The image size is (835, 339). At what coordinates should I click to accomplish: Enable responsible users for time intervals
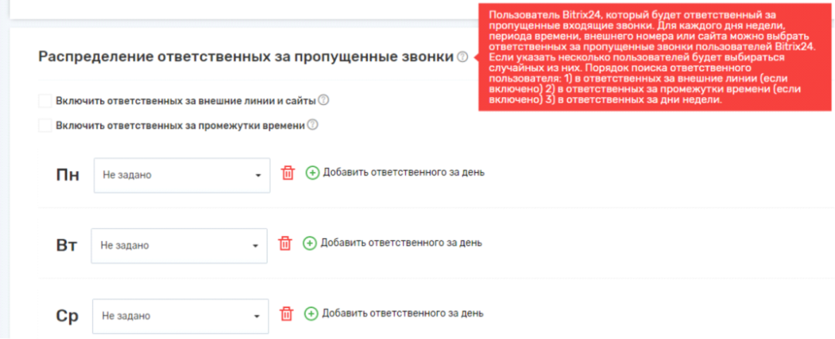point(45,125)
